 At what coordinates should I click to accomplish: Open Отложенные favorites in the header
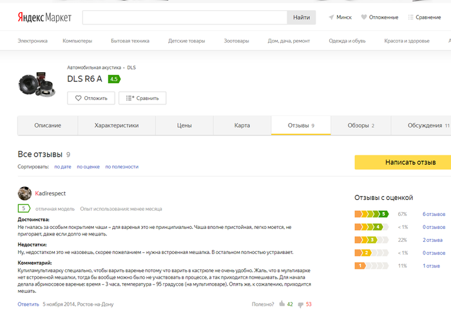pyautogui.click(x=379, y=17)
